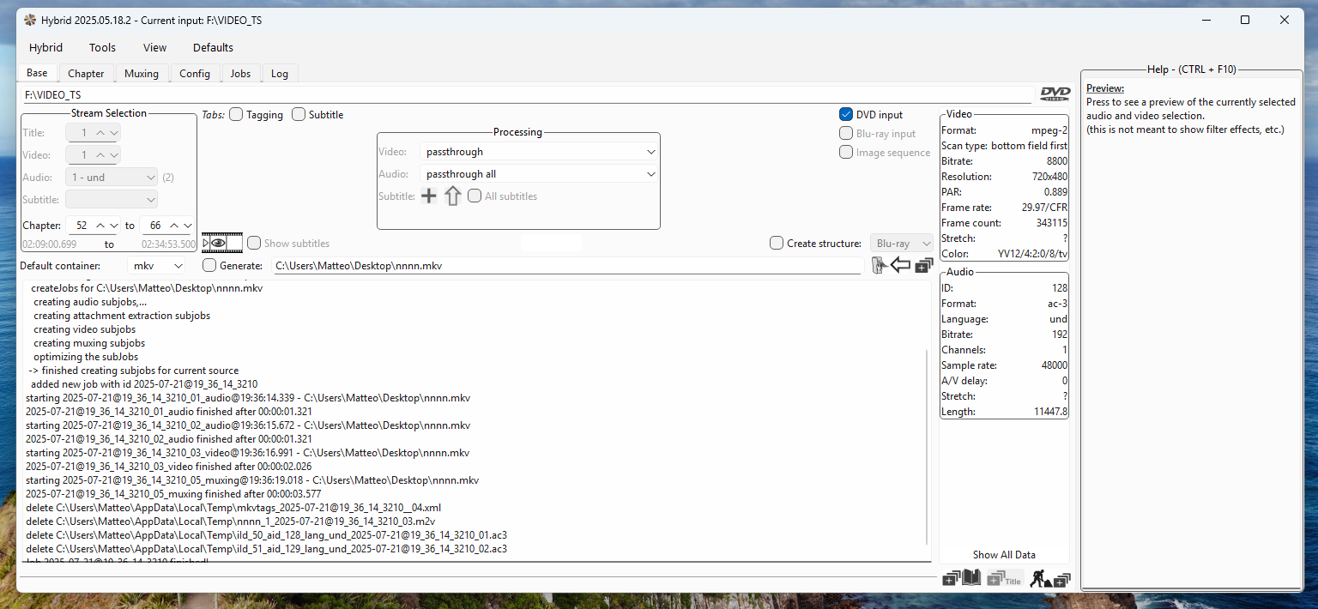Click the left arrow icon beside output path
Viewport: 1318px width, 609px height.
coord(900,266)
